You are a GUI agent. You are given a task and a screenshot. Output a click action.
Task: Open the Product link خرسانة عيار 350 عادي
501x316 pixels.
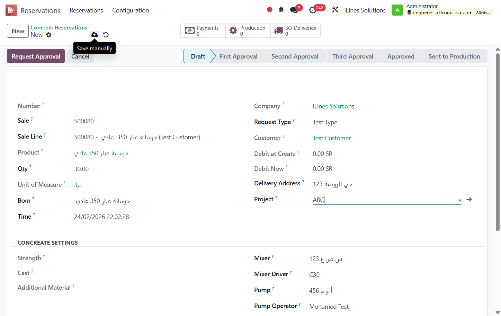coord(101,153)
